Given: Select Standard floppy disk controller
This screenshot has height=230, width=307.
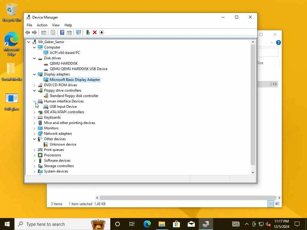Looking at the screenshot, I should (74, 96).
